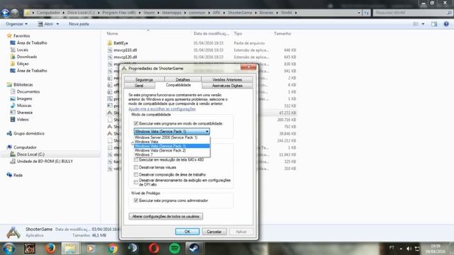Open the File Explorer taskbar icon
This screenshot has height=255, width=454.
click(x=70, y=249)
